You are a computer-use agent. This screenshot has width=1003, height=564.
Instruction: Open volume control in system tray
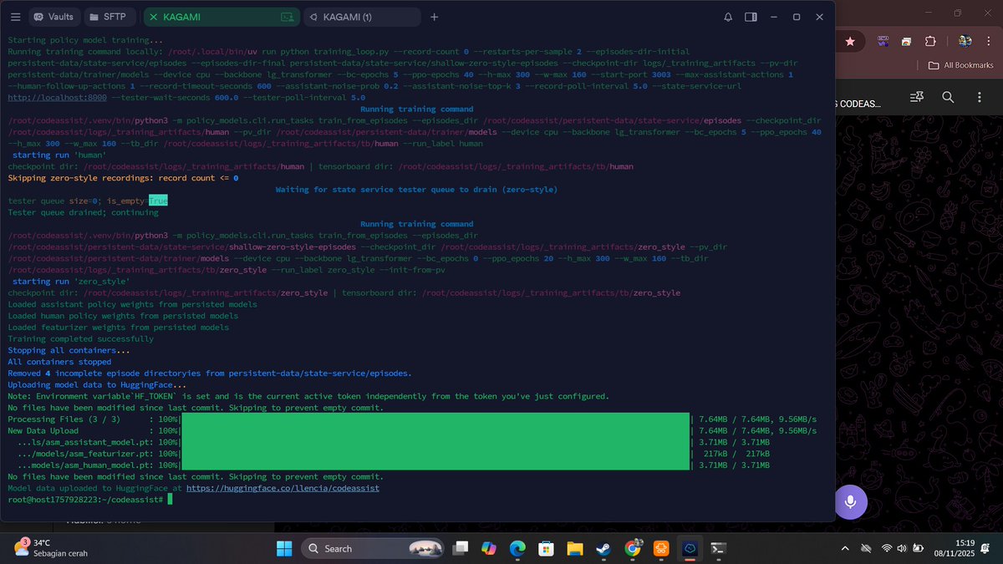click(904, 548)
